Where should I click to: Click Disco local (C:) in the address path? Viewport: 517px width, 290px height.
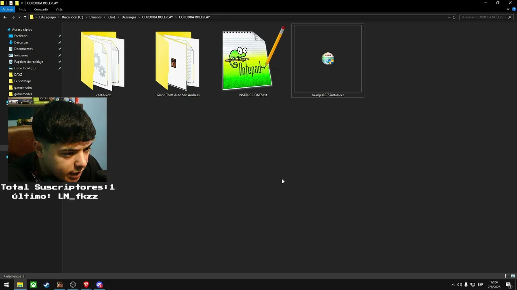pos(72,17)
